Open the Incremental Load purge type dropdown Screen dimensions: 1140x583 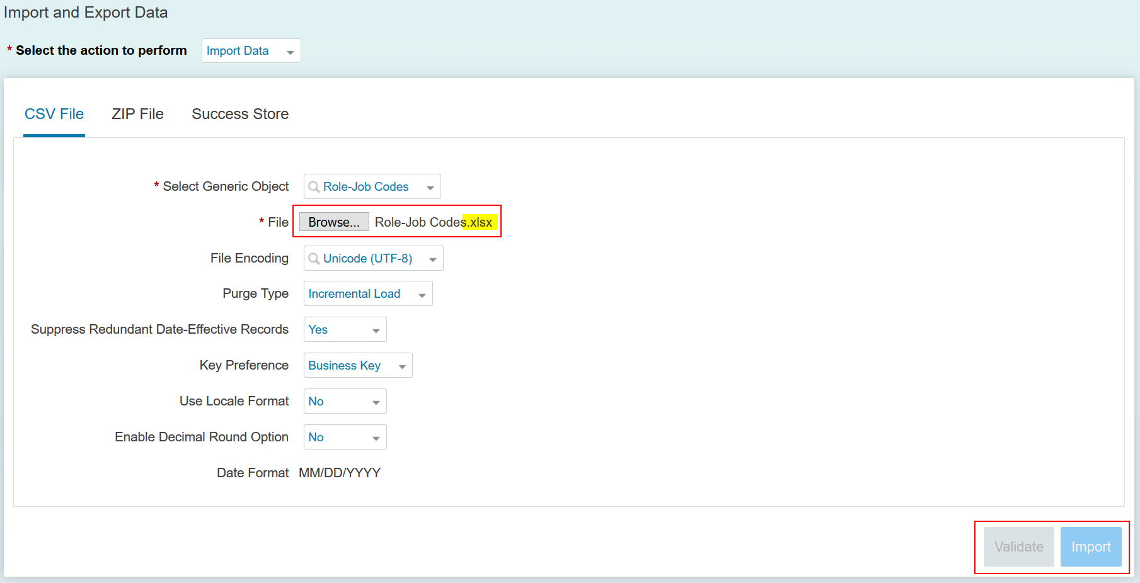coord(368,293)
